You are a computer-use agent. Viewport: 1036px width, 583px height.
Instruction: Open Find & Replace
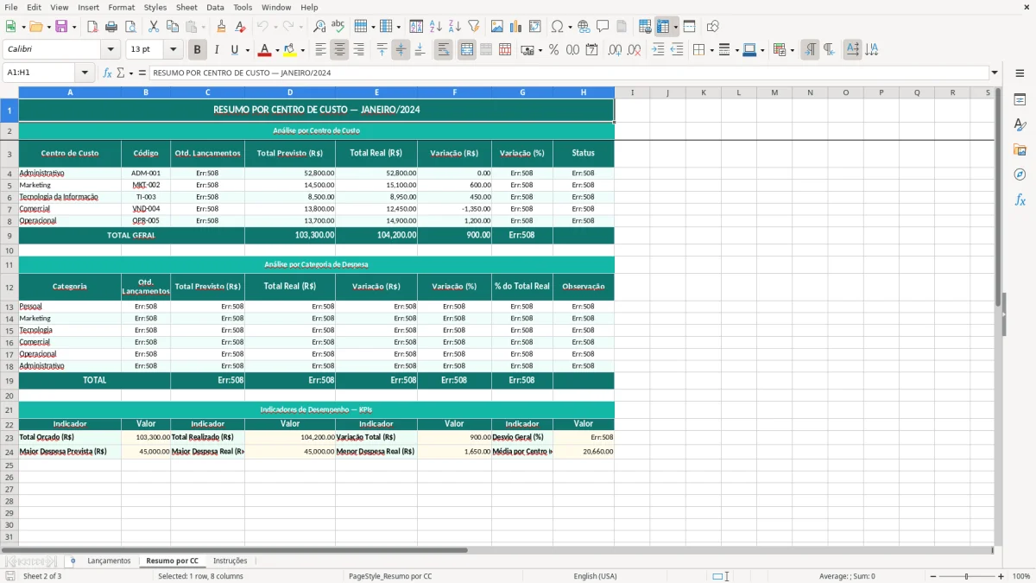tap(319, 27)
